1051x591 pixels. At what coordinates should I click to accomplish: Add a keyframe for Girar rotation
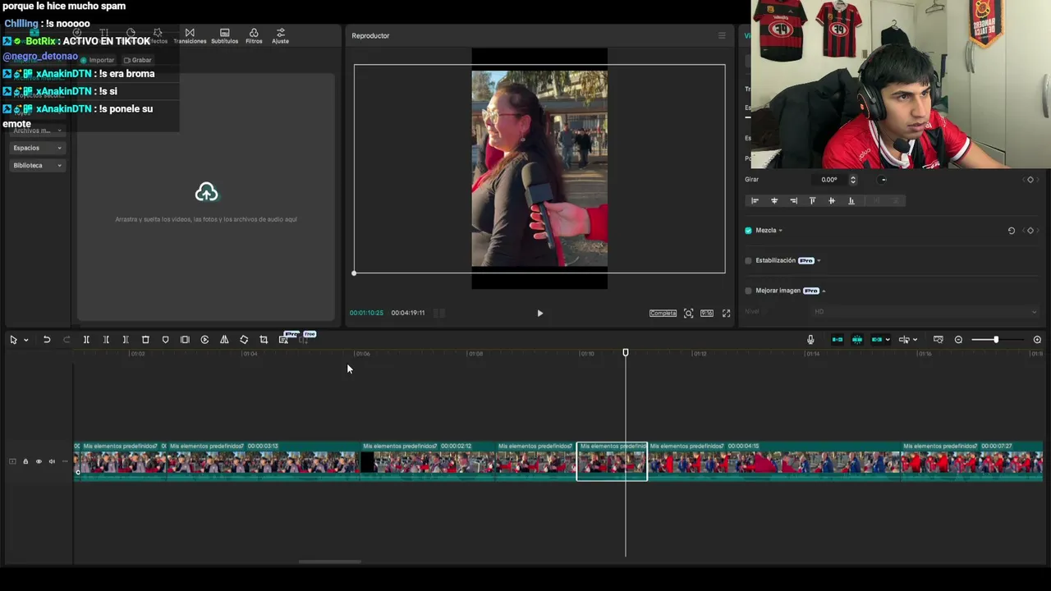(x=1030, y=180)
